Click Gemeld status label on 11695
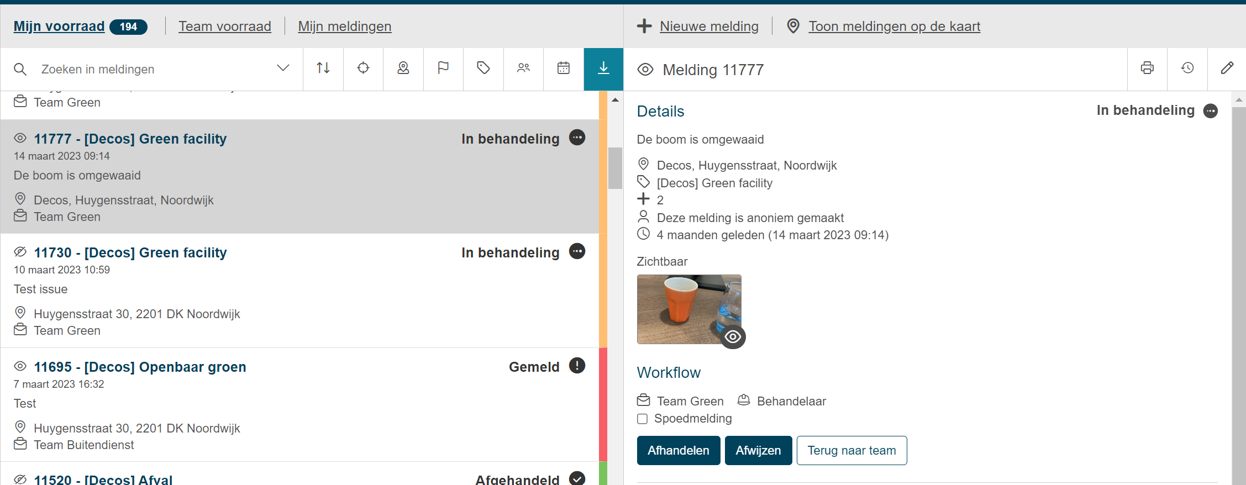1246x485 pixels. (534, 367)
